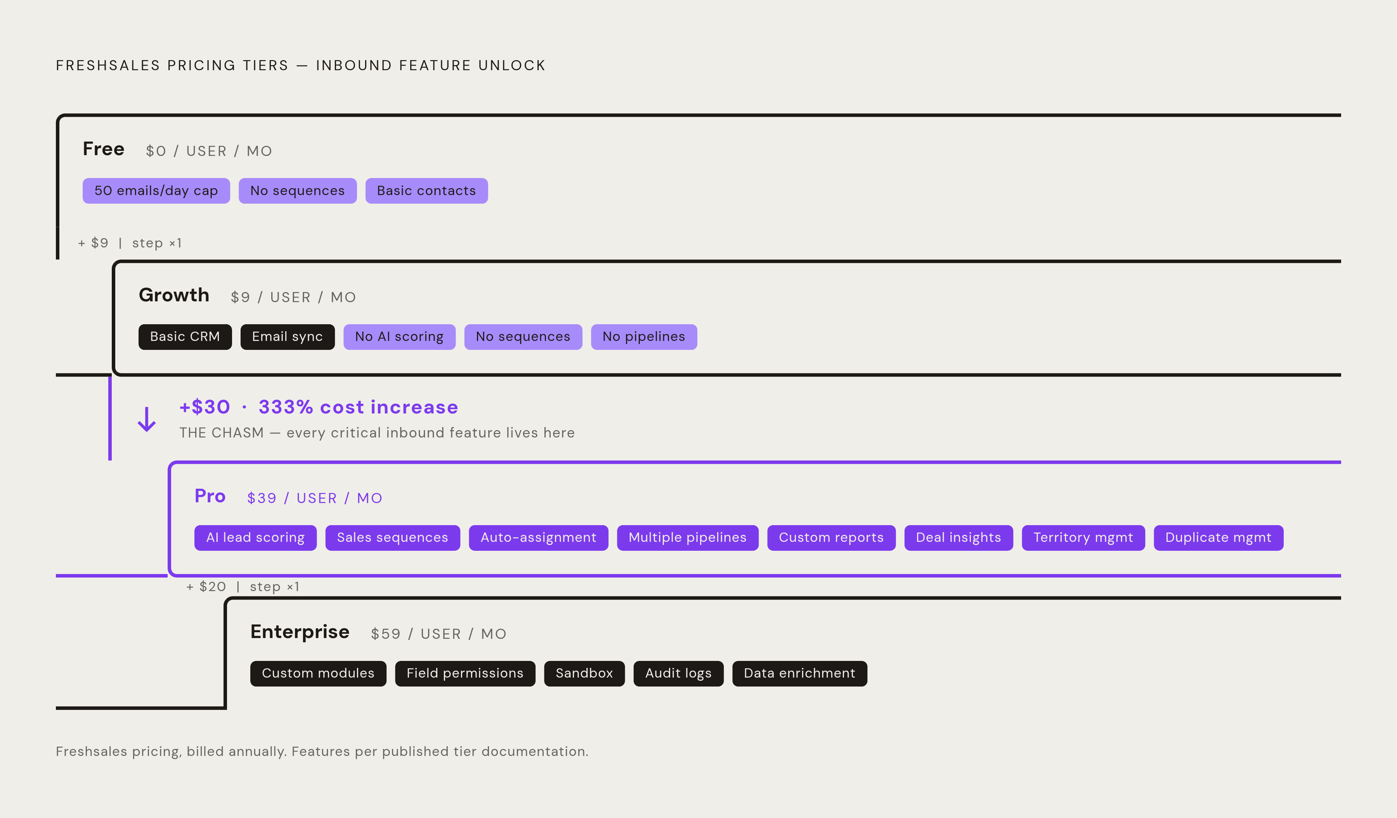Image resolution: width=1397 pixels, height=818 pixels.
Task: Select the 'Email sync' tag
Action: (287, 337)
